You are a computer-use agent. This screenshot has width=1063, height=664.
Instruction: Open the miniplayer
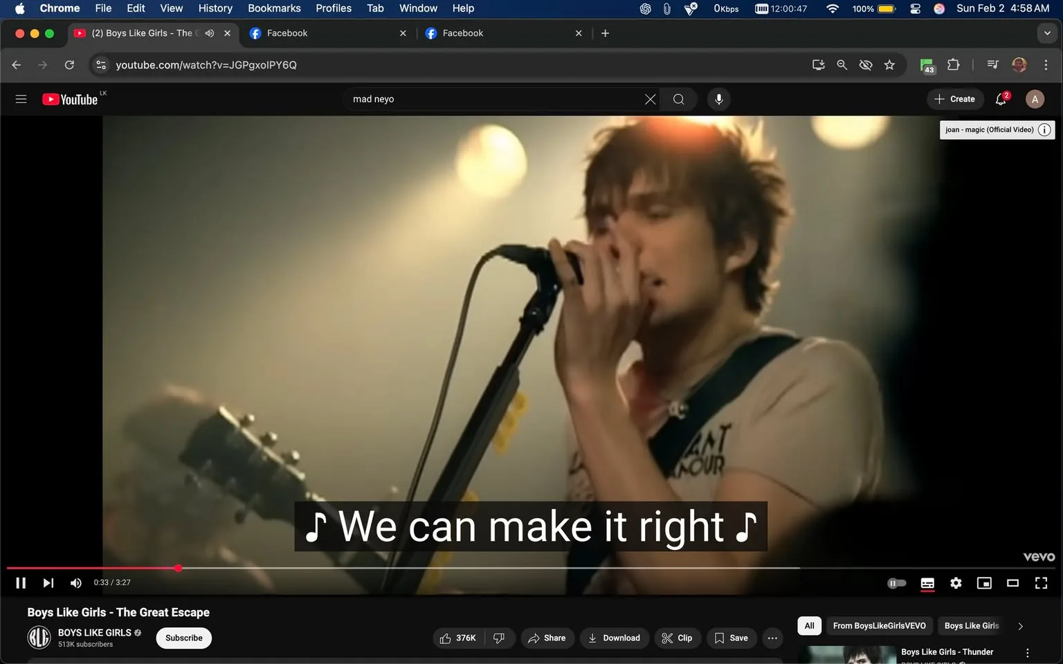tap(984, 583)
